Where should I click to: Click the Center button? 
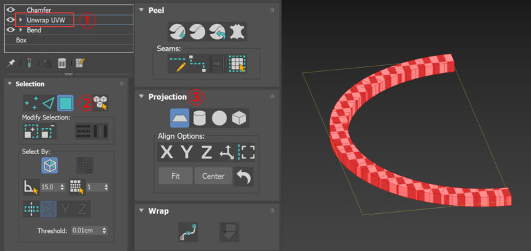point(213,176)
